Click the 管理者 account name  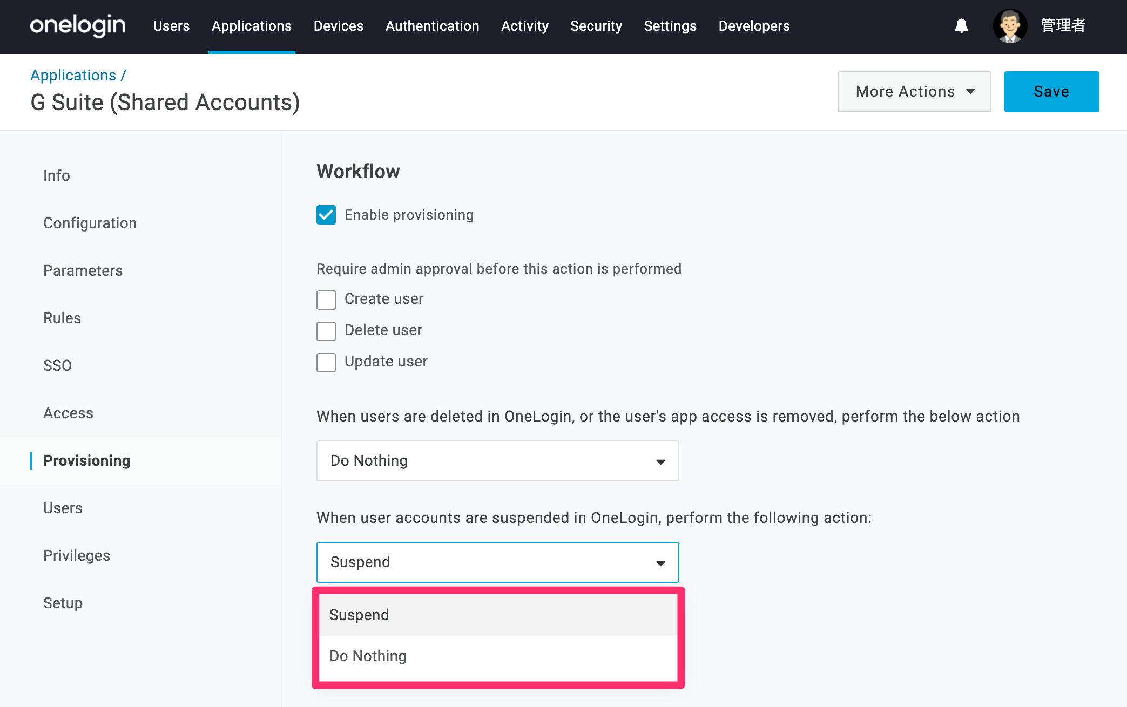pyautogui.click(x=1063, y=25)
